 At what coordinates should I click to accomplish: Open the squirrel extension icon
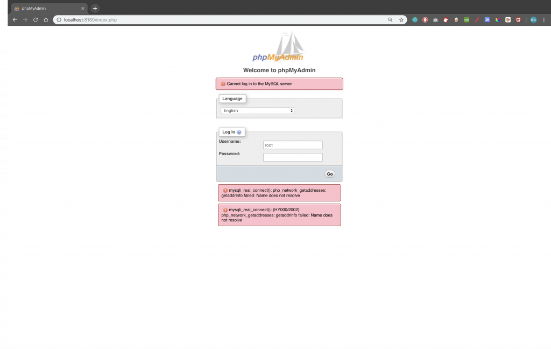tap(508, 20)
